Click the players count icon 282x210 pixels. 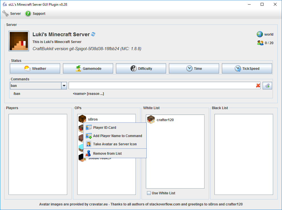click(x=260, y=43)
